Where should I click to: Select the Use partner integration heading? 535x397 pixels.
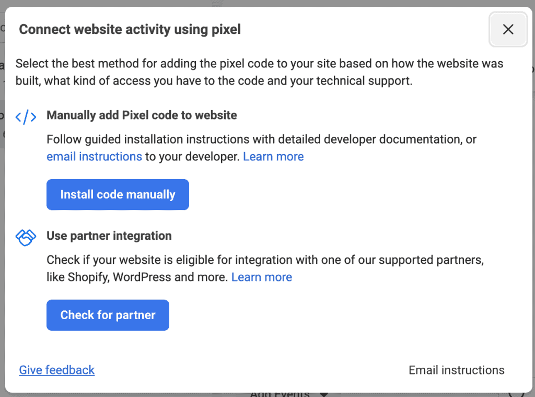click(109, 236)
